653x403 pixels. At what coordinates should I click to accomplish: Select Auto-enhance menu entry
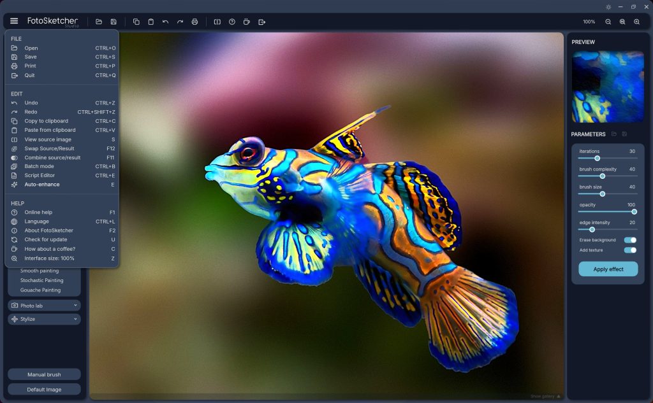[62, 185]
